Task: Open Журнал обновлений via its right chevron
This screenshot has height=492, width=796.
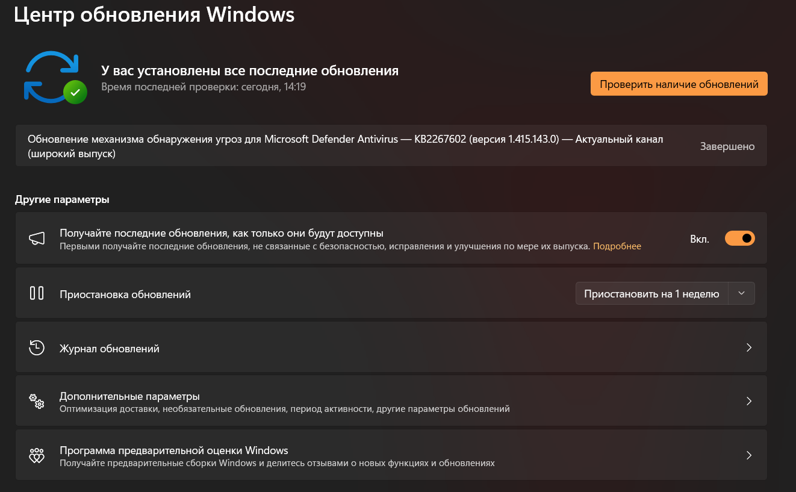Action: [x=749, y=347]
